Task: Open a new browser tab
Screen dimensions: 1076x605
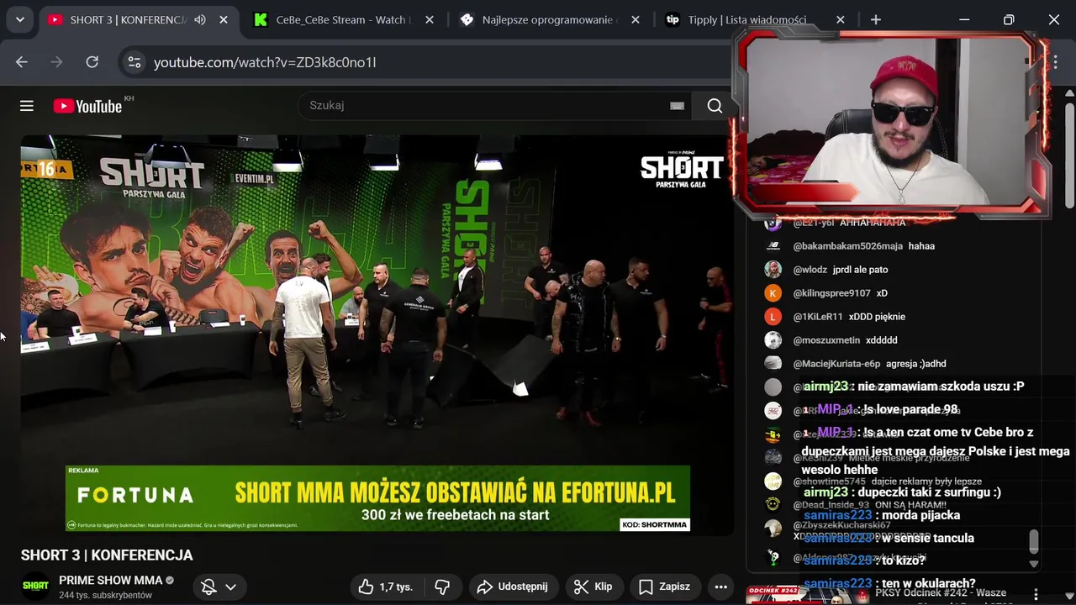Action: [x=876, y=19]
